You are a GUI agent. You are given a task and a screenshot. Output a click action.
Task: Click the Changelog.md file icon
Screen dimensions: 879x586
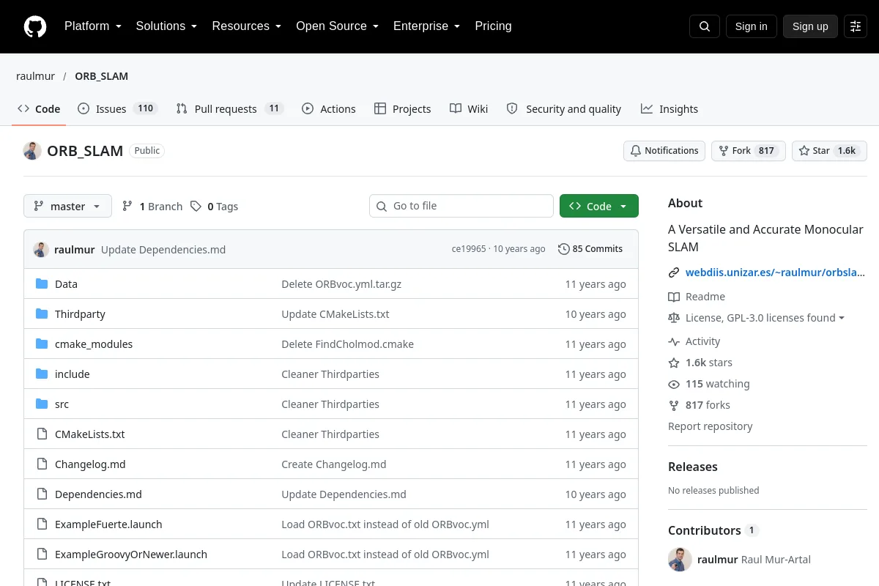[x=42, y=464]
